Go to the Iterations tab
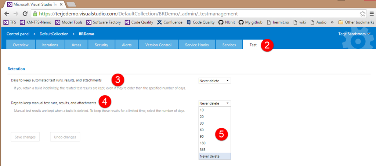Image resolution: width=376 pixels, height=166 pixels. point(50,45)
